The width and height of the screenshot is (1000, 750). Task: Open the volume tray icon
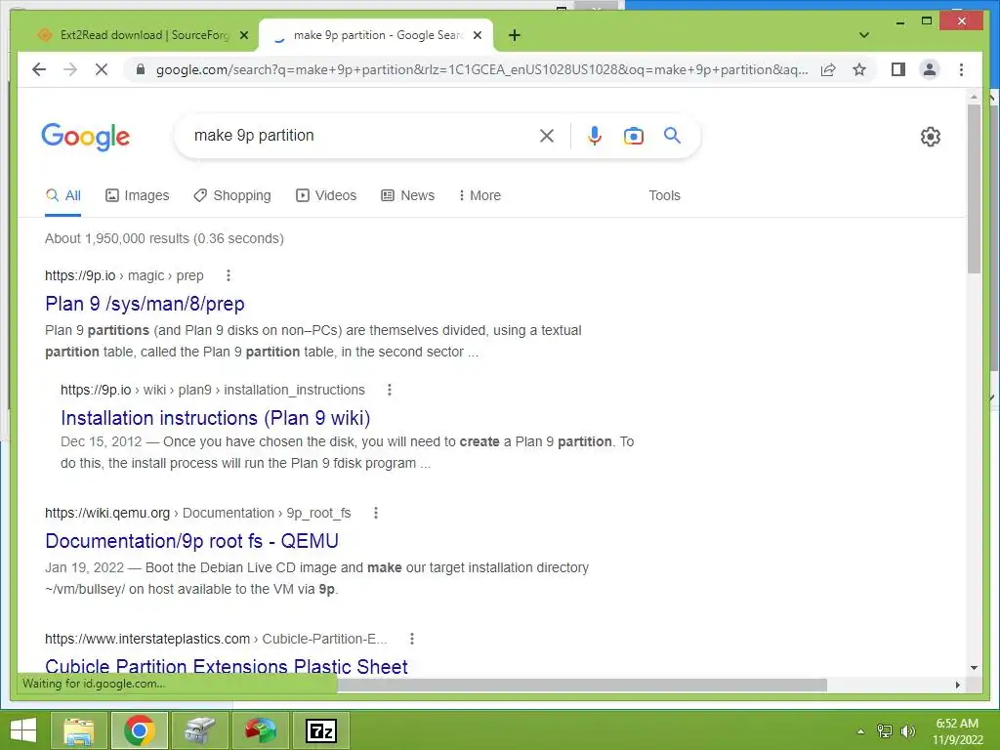(907, 730)
